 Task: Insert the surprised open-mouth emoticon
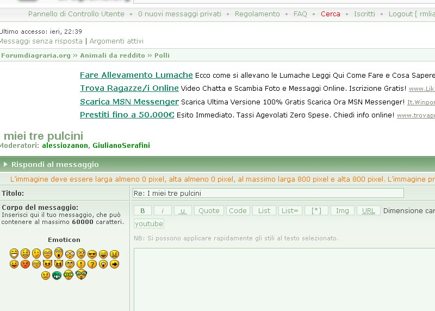point(59,253)
